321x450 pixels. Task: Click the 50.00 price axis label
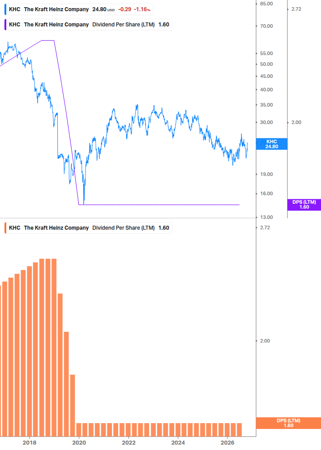266,64
